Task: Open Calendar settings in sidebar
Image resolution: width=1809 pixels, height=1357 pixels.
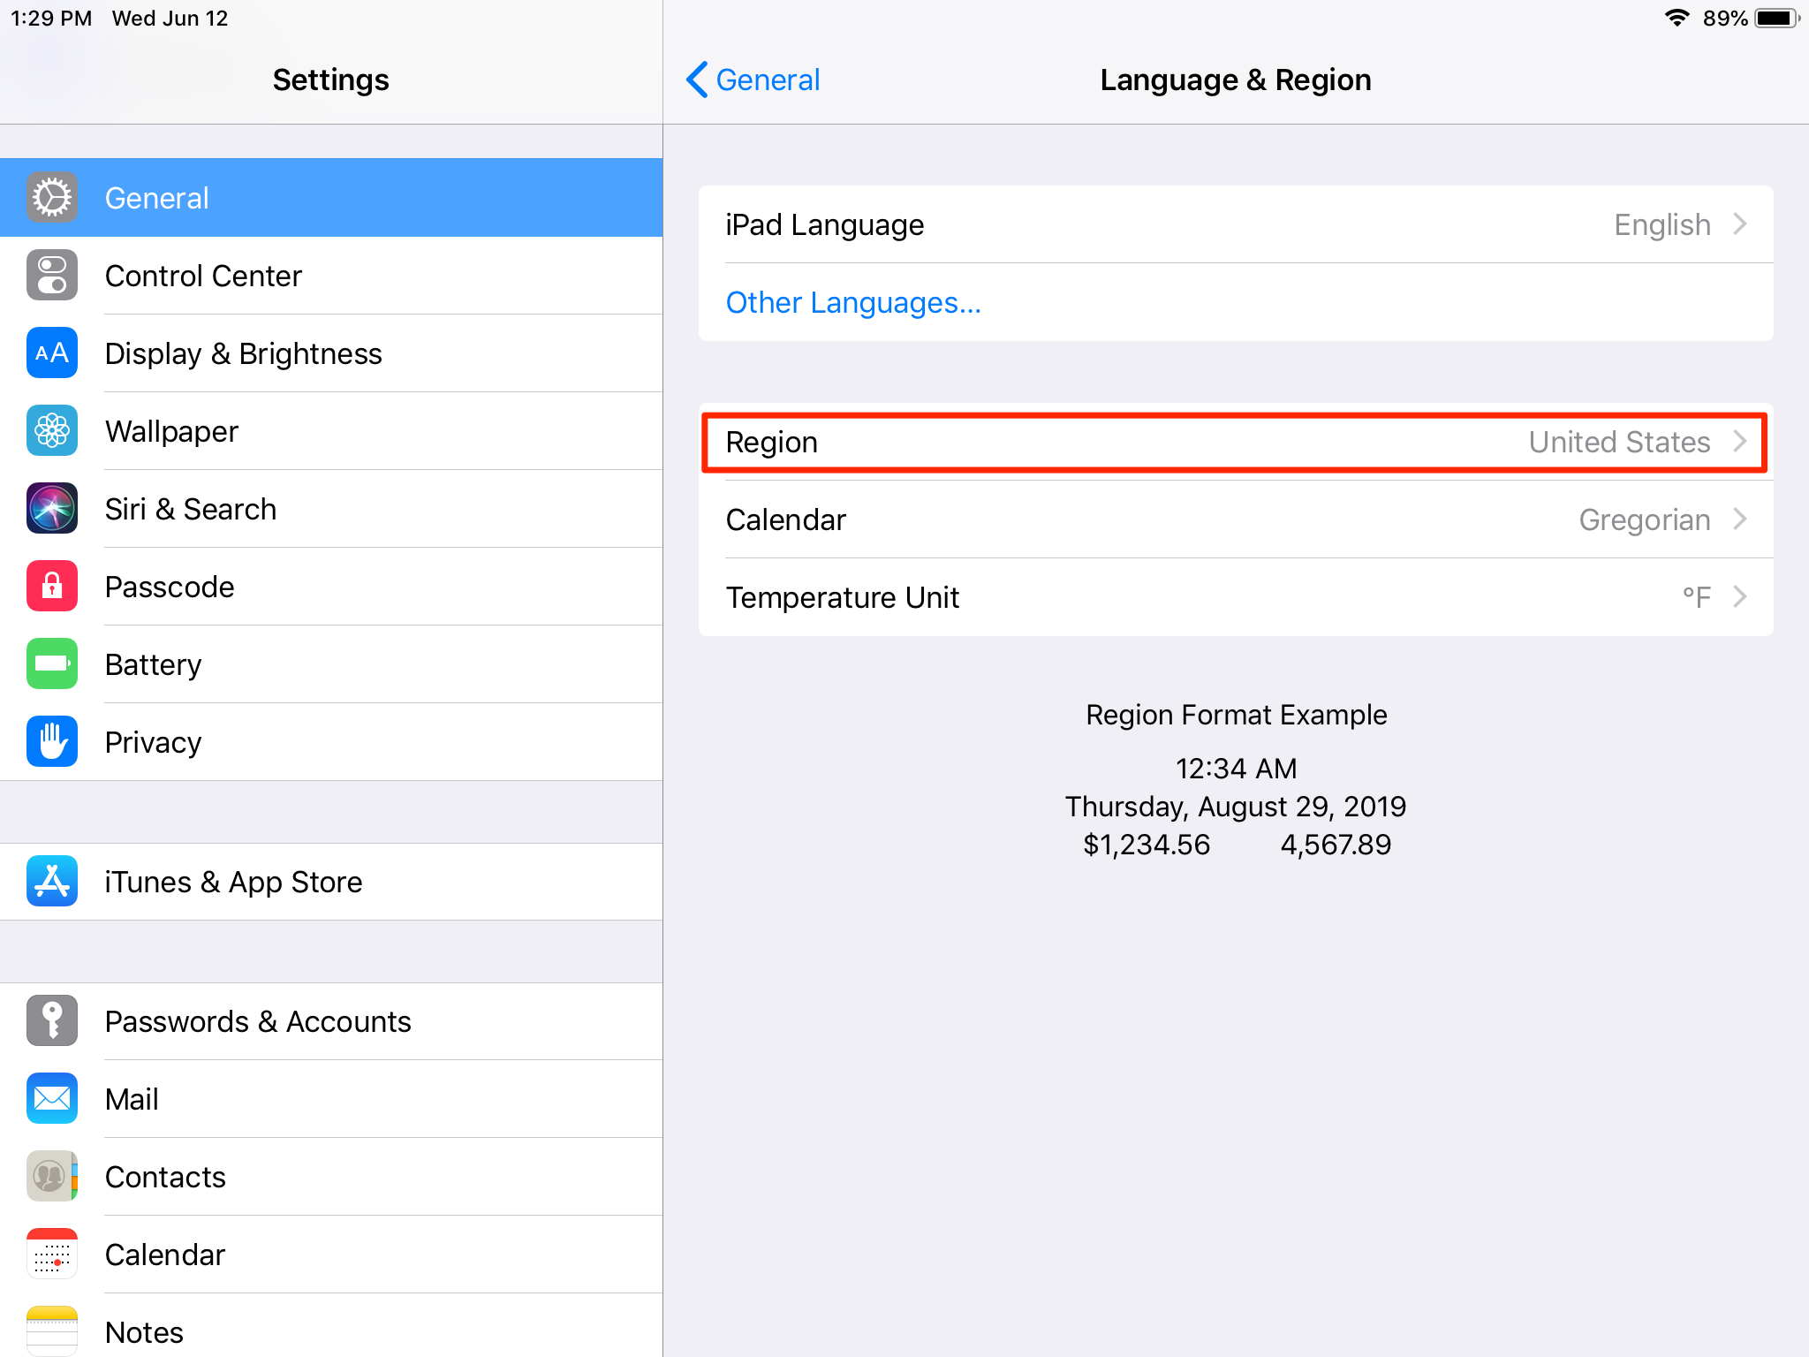Action: point(331,1255)
